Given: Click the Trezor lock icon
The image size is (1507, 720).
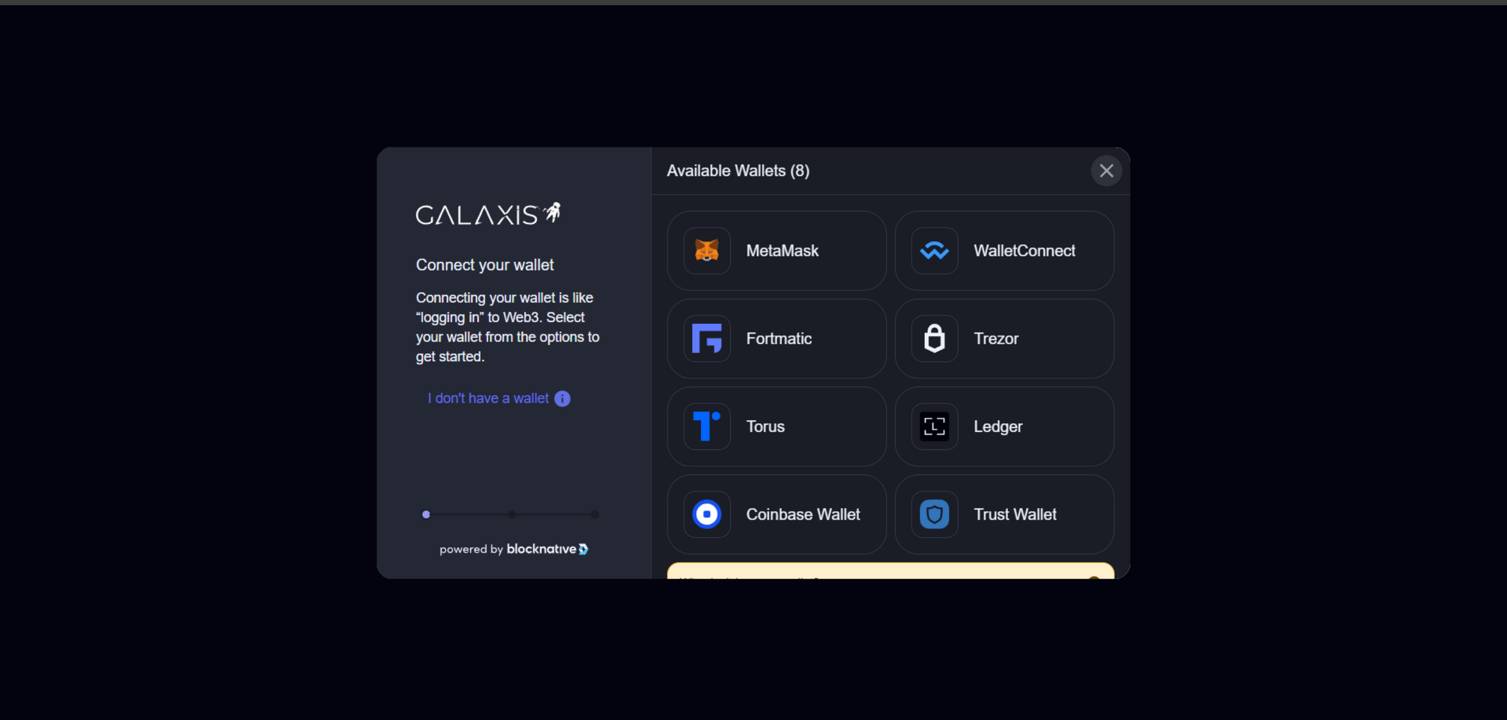Looking at the screenshot, I should point(934,339).
